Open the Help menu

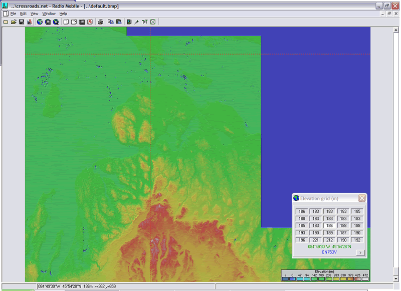click(63, 14)
